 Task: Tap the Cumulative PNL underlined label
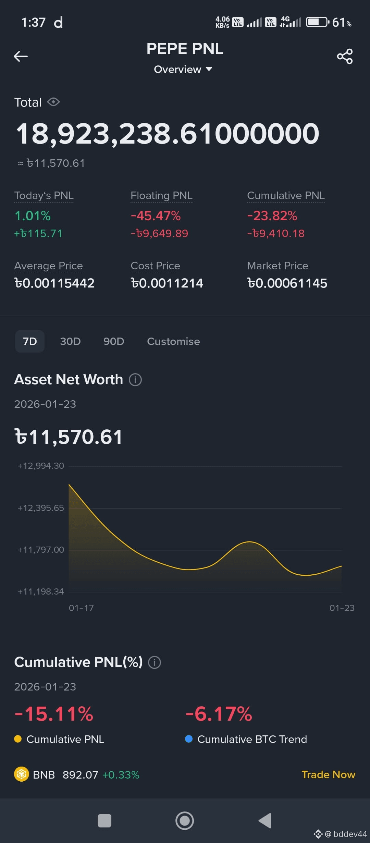point(286,196)
